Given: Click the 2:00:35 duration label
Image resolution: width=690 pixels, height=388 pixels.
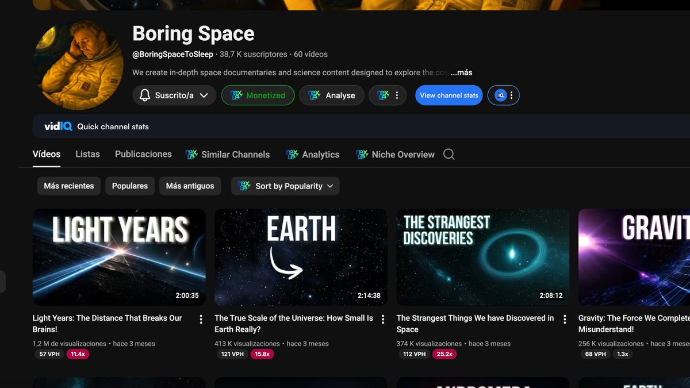Looking at the screenshot, I should coord(187,295).
